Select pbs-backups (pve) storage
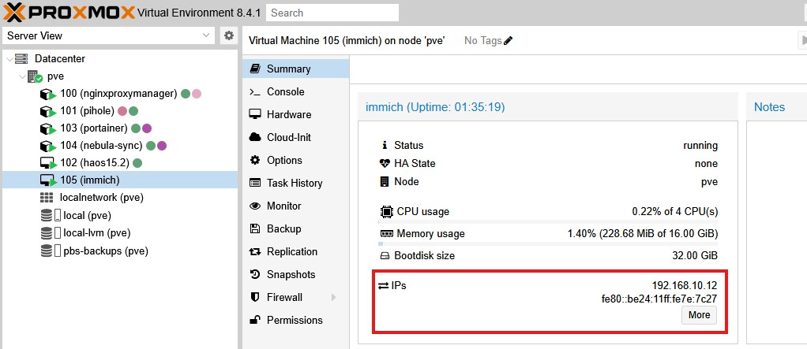Viewport: 807px width, 349px height. 120,251
